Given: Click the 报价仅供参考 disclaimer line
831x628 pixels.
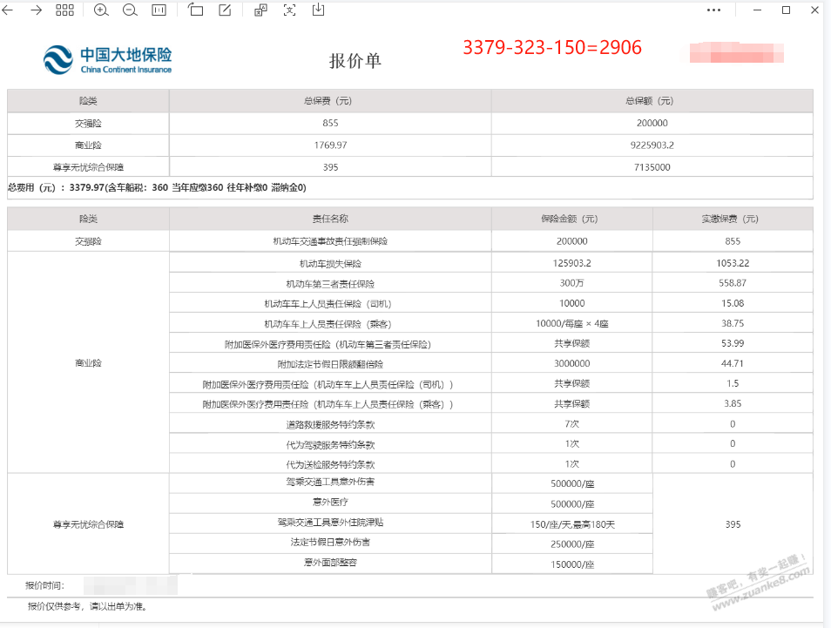Looking at the screenshot, I should (87, 606).
